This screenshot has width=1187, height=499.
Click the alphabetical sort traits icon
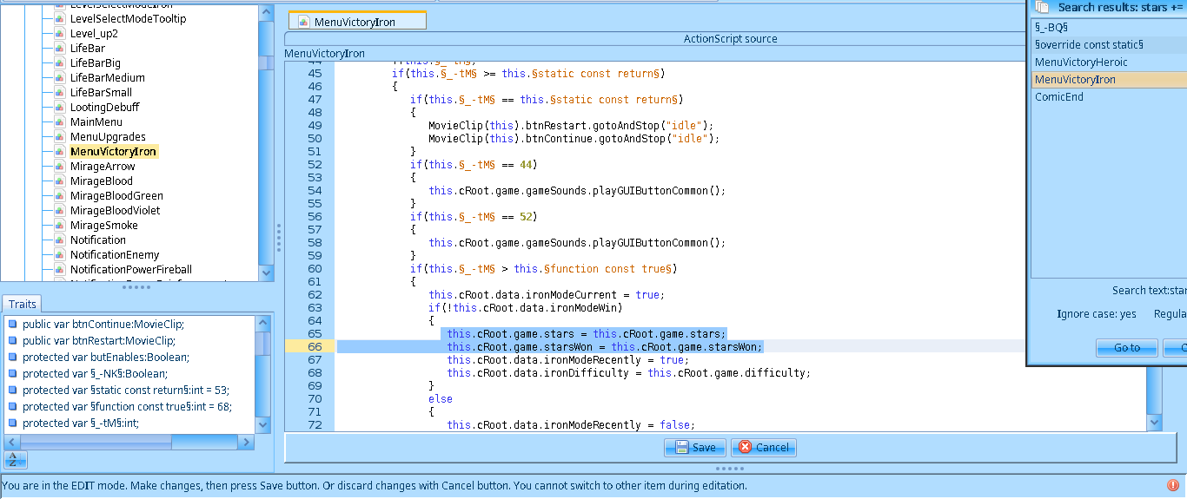(13, 460)
